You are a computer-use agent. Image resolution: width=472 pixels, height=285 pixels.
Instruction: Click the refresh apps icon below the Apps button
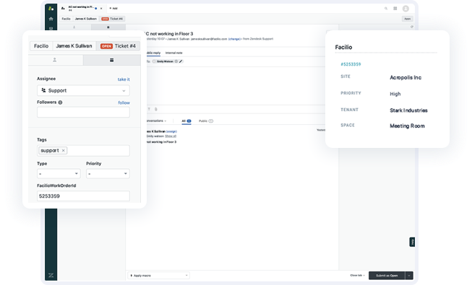click(x=412, y=27)
